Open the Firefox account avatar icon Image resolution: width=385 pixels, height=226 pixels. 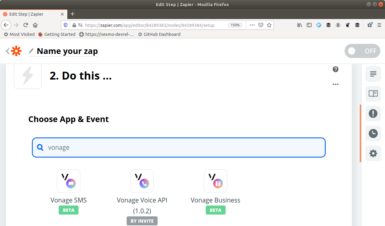(x=338, y=25)
